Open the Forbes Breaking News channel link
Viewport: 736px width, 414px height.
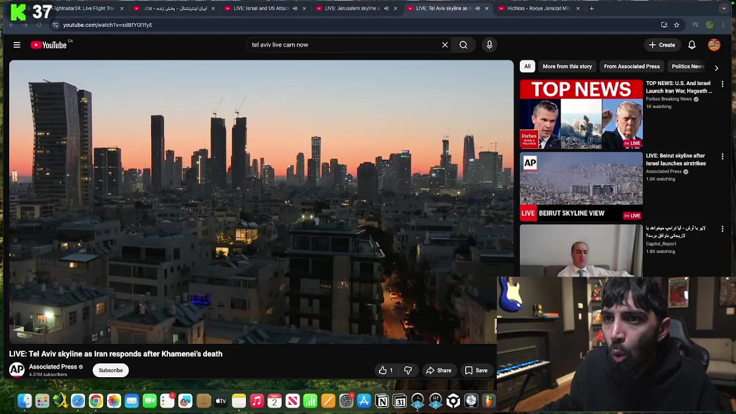pyautogui.click(x=669, y=99)
